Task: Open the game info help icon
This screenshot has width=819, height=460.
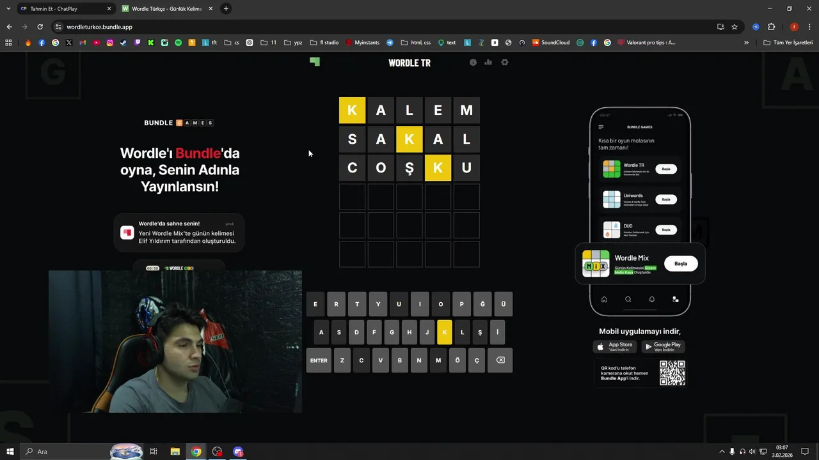Action: 473,63
